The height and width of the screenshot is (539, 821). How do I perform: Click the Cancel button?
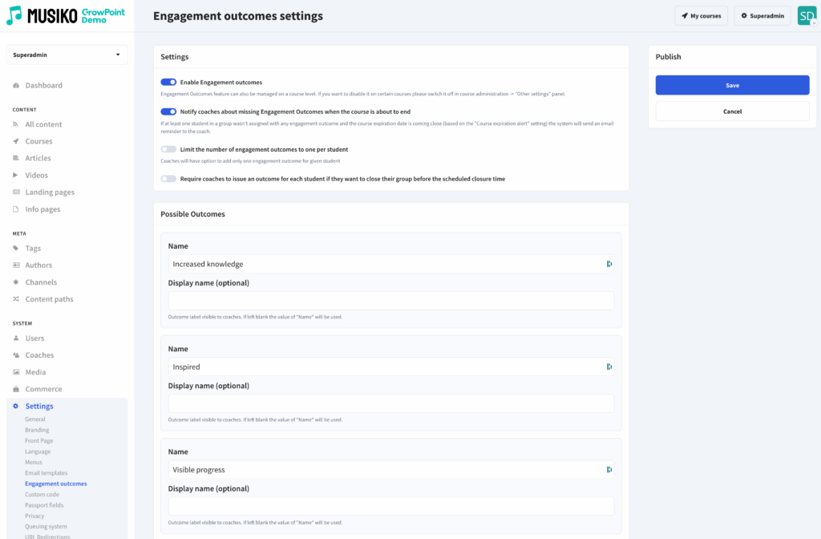[732, 111]
